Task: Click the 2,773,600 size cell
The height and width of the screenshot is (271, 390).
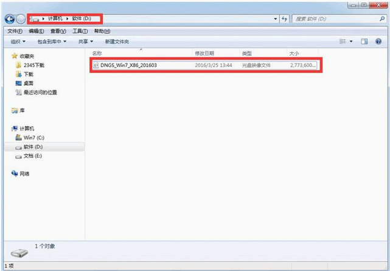Action: pos(303,65)
